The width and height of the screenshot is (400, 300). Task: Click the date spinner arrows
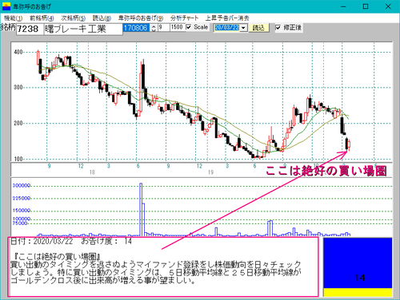(x=154, y=28)
